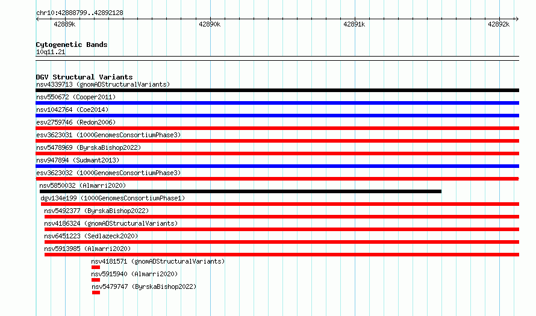
Task: Click the Cytogenetic Bands track title
Action: [72, 45]
